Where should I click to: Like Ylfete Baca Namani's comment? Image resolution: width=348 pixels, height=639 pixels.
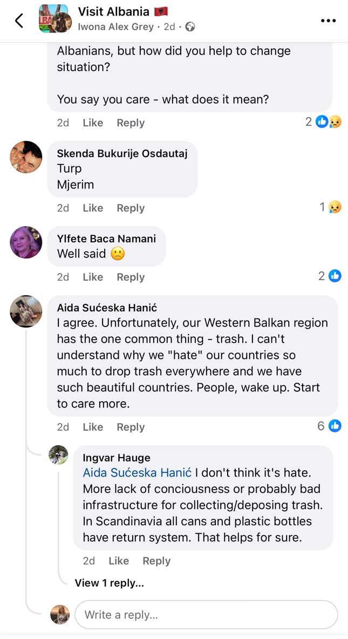(93, 277)
